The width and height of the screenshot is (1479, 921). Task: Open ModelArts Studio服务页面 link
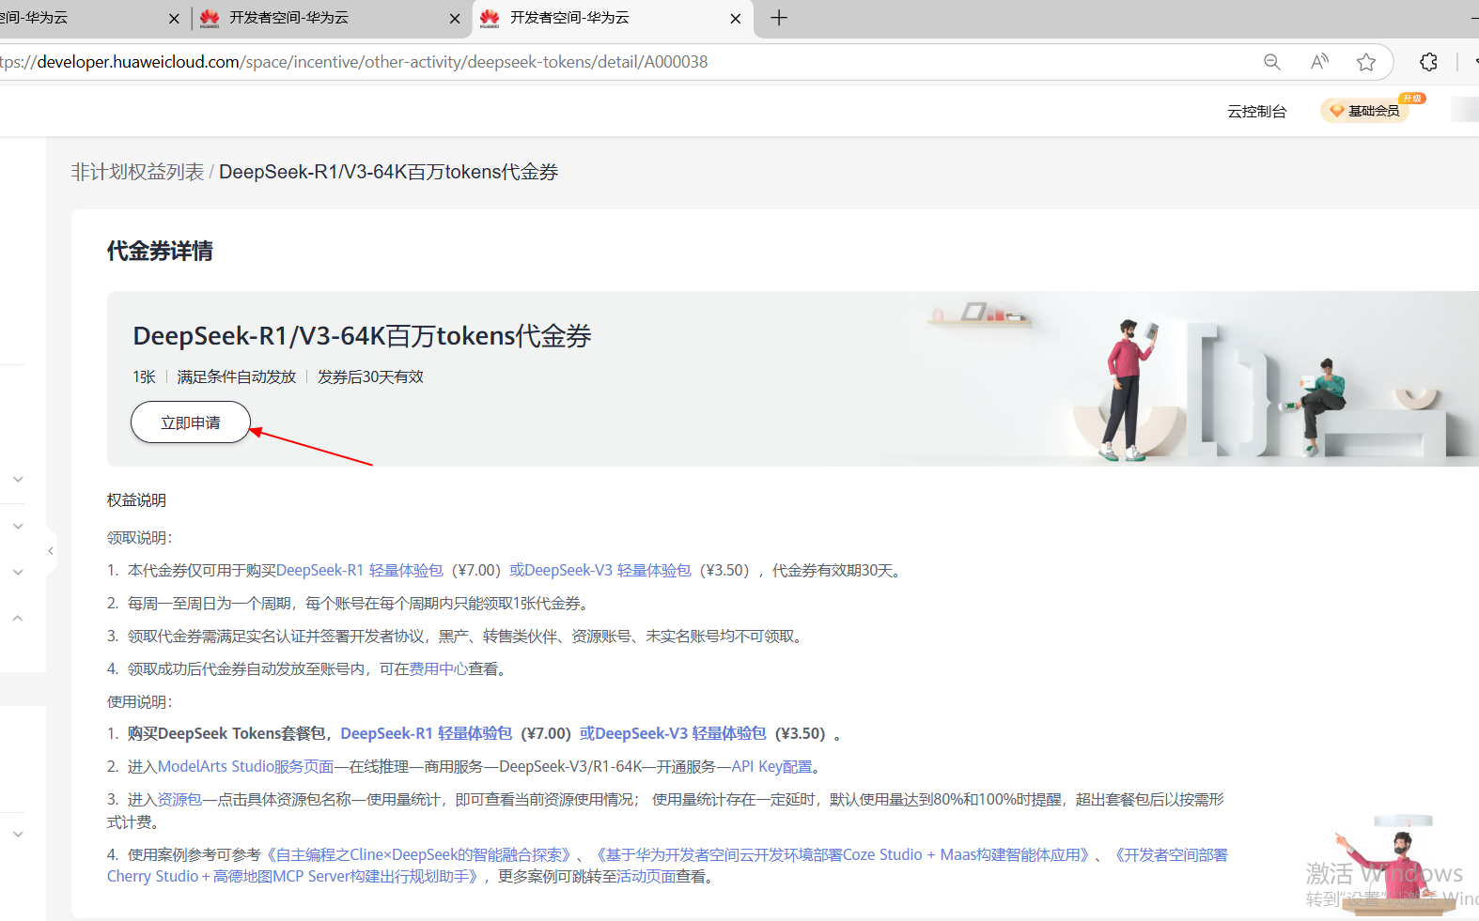246,766
